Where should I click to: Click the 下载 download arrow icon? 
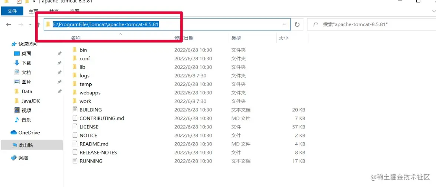(x=17, y=63)
